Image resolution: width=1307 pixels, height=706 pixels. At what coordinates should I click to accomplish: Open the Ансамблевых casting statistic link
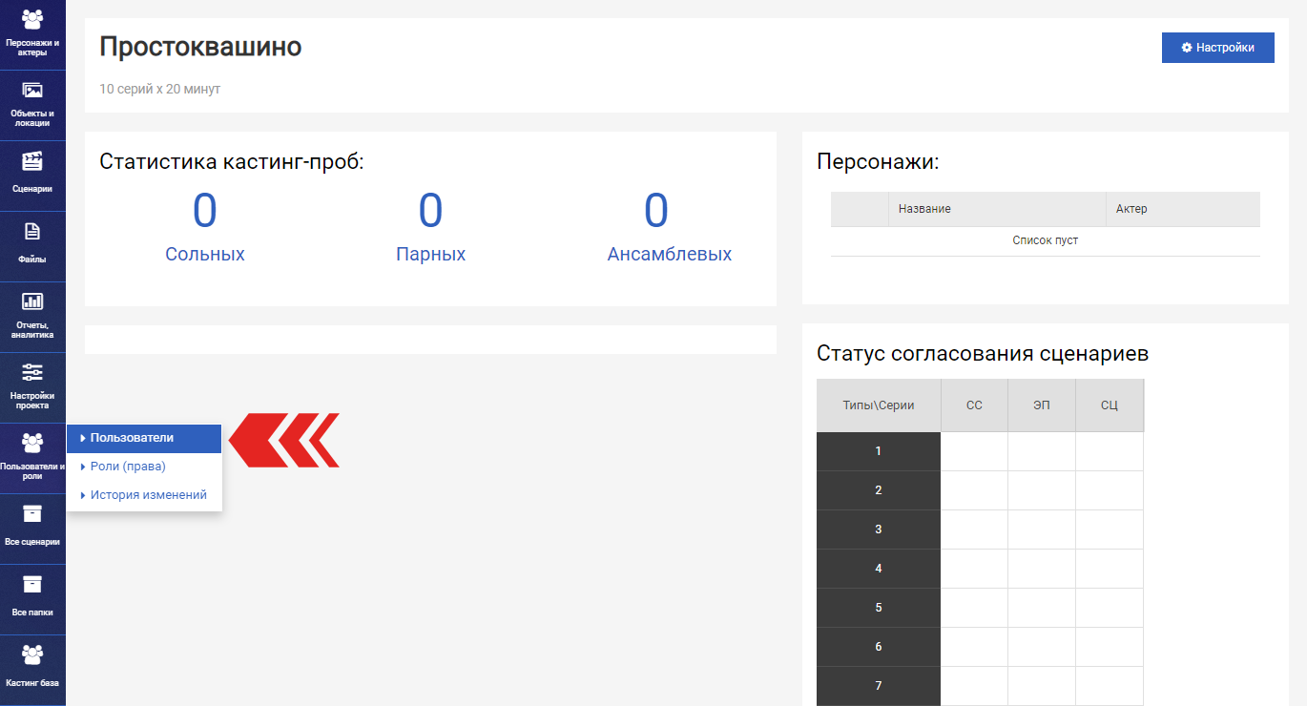[x=670, y=254]
